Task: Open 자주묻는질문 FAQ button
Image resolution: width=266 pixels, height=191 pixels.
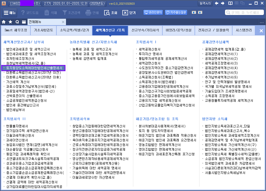Action: tap(176, 12)
